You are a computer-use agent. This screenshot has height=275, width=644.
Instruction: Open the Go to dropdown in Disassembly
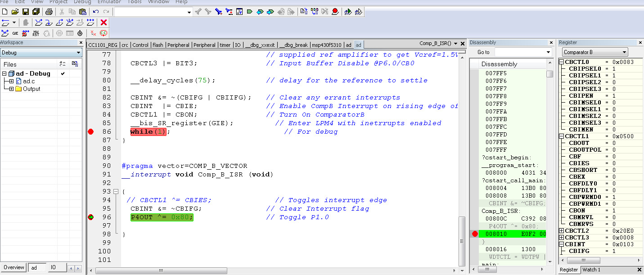[x=548, y=52]
